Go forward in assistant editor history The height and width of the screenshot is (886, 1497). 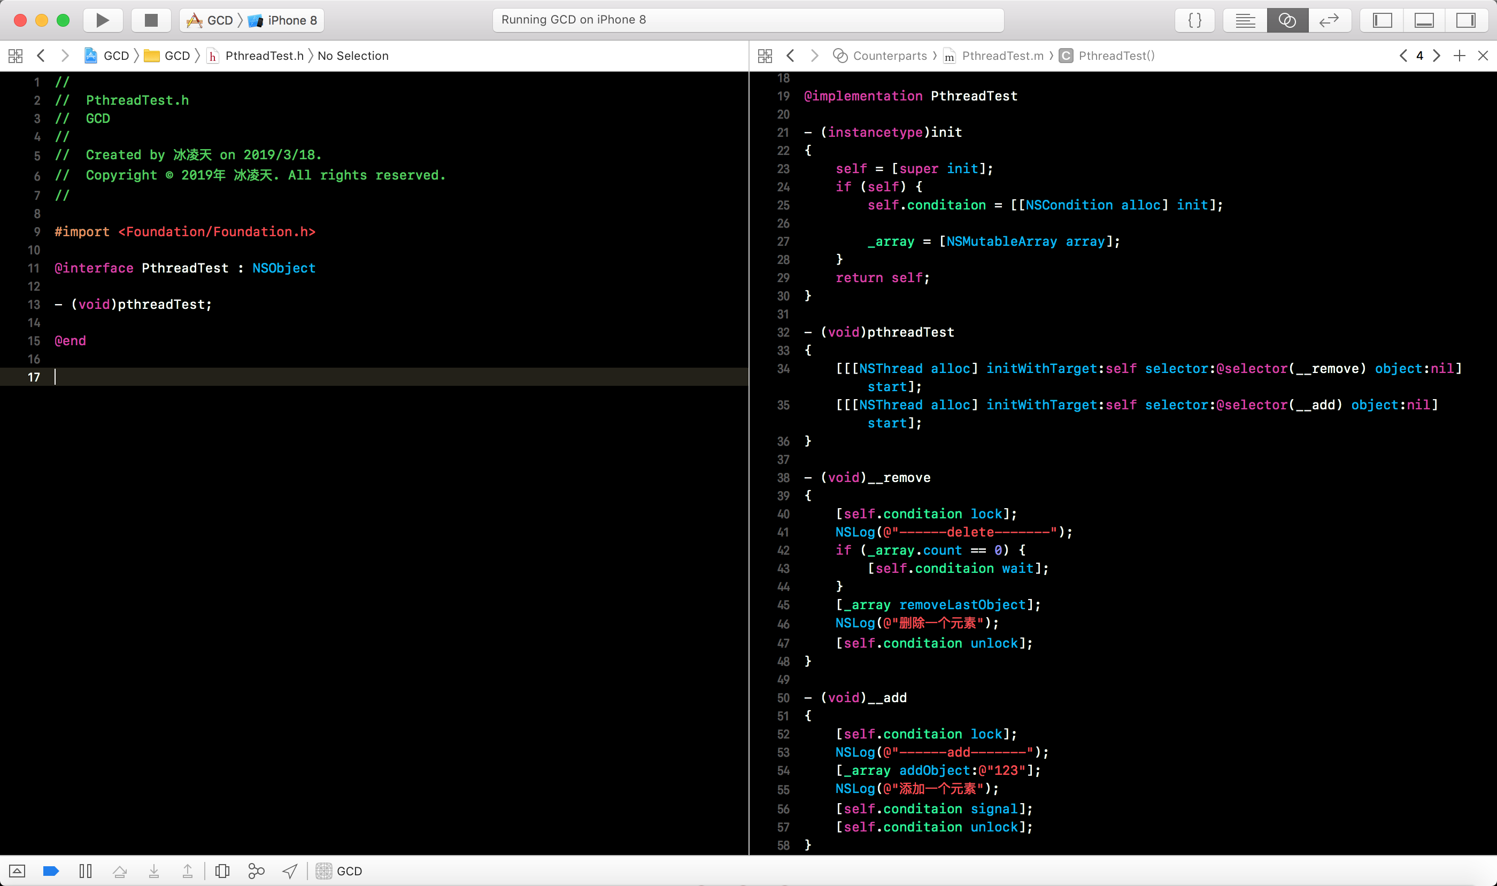[x=814, y=56]
